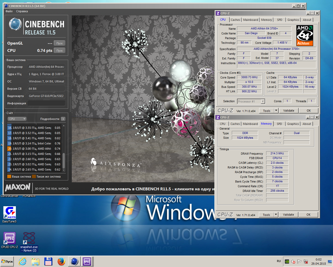
Task: Switch to Mainboard tab in lower CPU-Z
Action: pos(251,124)
